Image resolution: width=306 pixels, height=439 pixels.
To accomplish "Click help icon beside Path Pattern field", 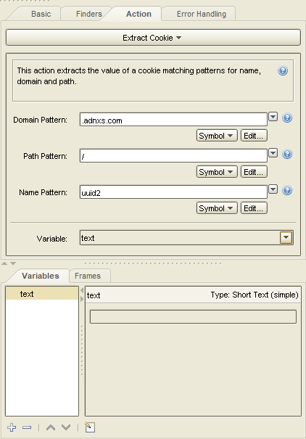I will coord(287,154).
